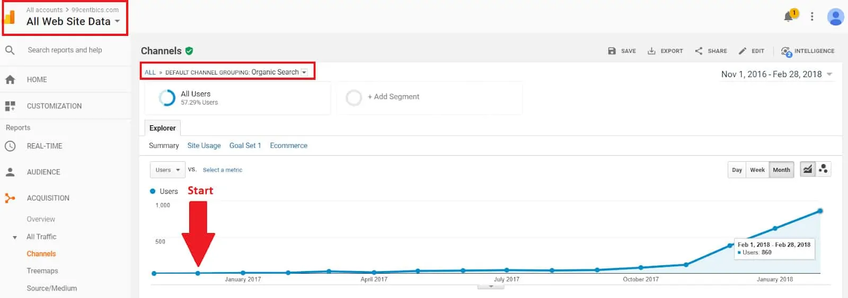Open the All Web Site Data selector

click(73, 22)
